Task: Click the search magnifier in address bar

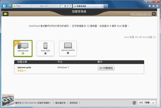Action: tap(60, 6)
